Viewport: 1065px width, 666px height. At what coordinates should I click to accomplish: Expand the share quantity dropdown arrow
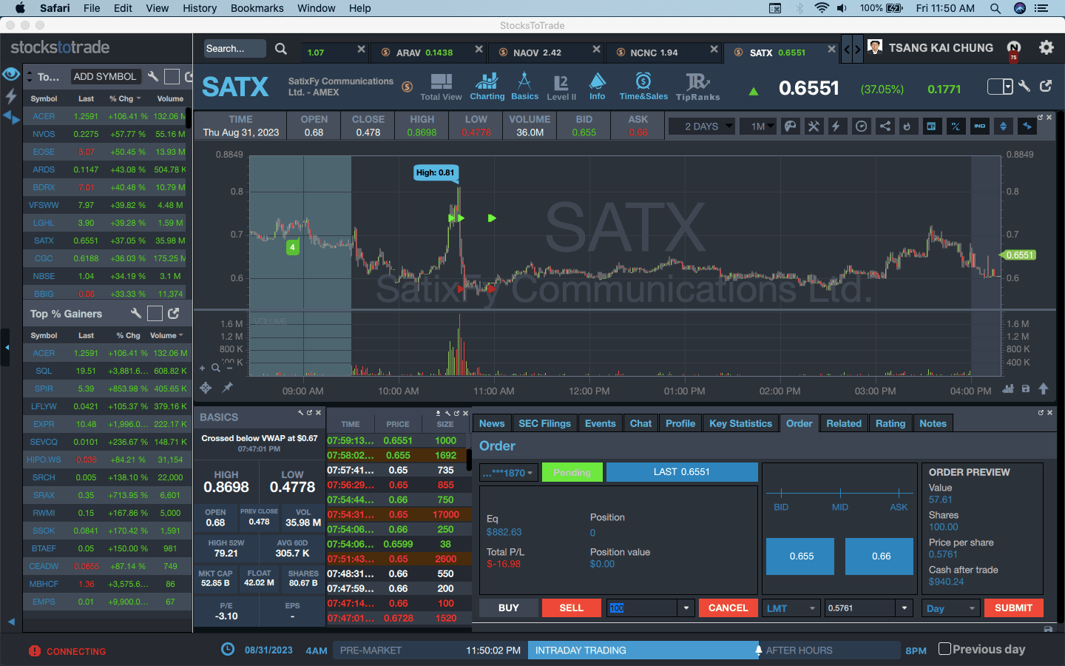(686, 608)
